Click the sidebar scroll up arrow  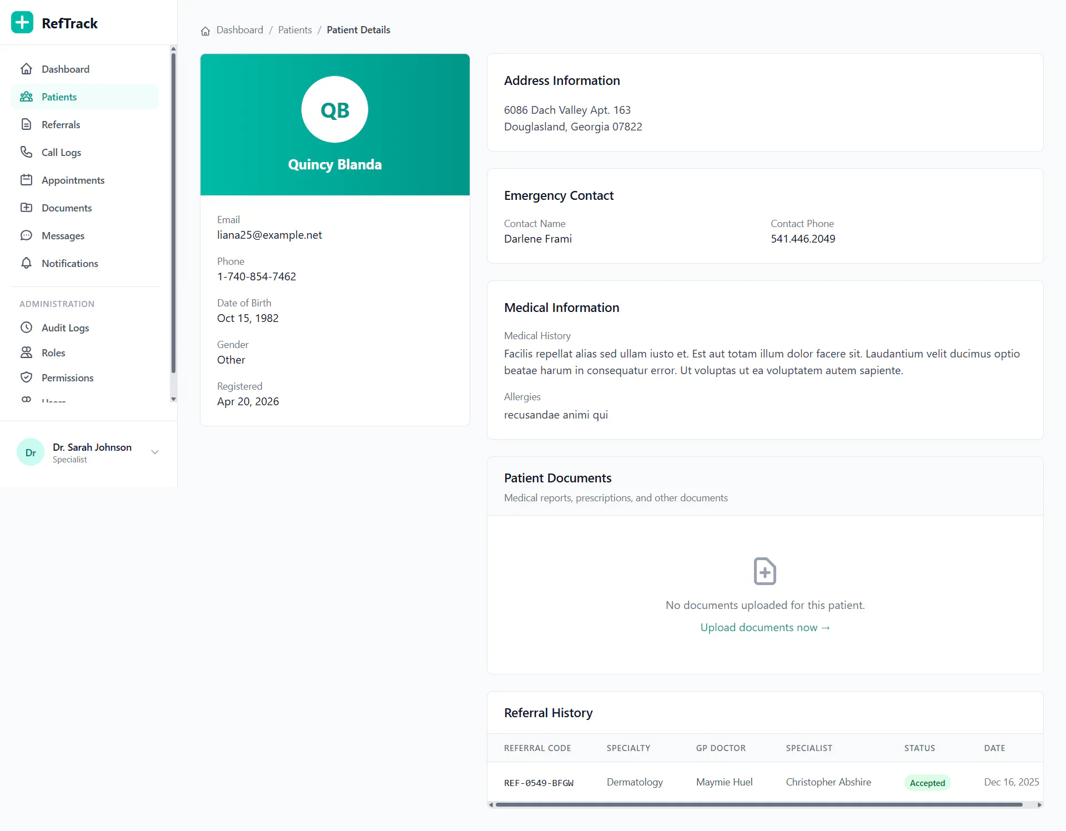[173, 49]
